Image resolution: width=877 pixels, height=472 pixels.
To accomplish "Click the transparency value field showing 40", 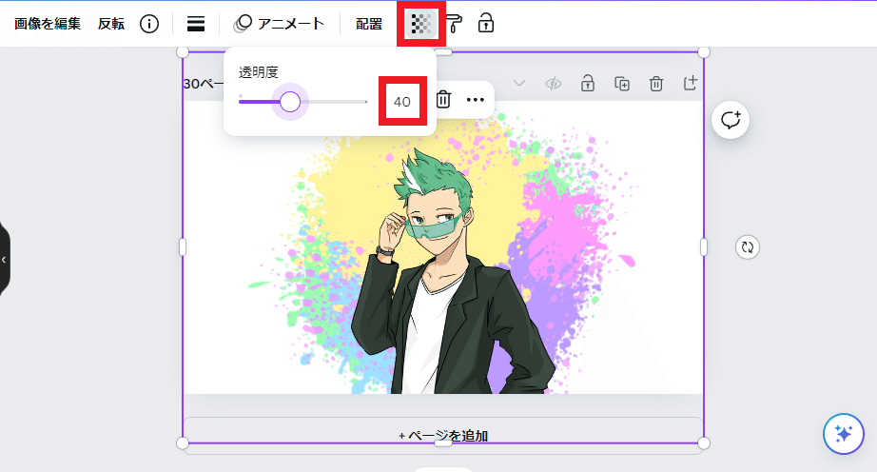I will (x=402, y=102).
